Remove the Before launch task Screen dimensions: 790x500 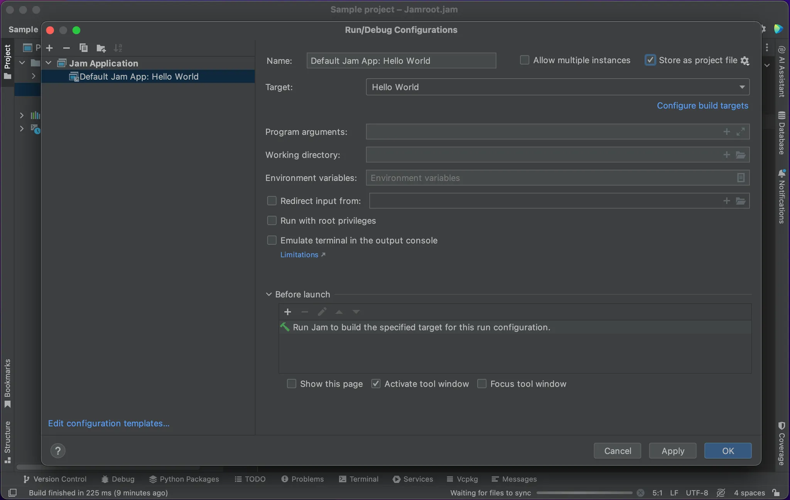coord(305,311)
